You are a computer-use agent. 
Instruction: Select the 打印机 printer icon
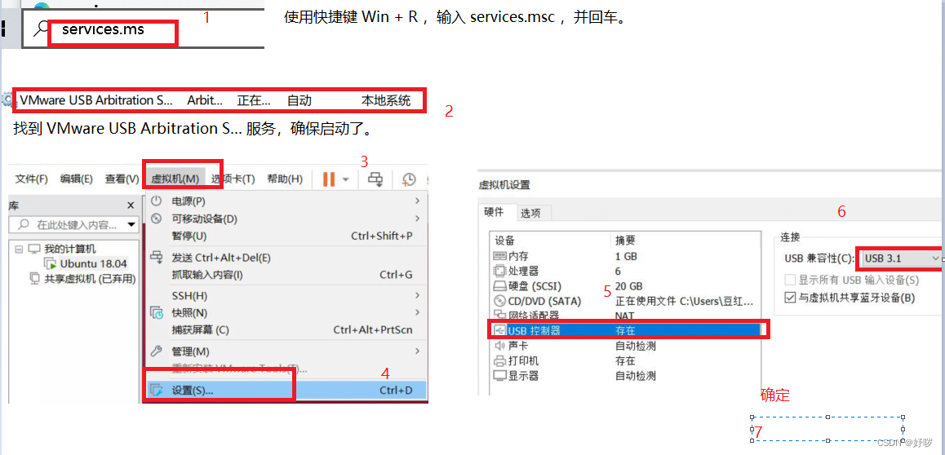[499, 360]
